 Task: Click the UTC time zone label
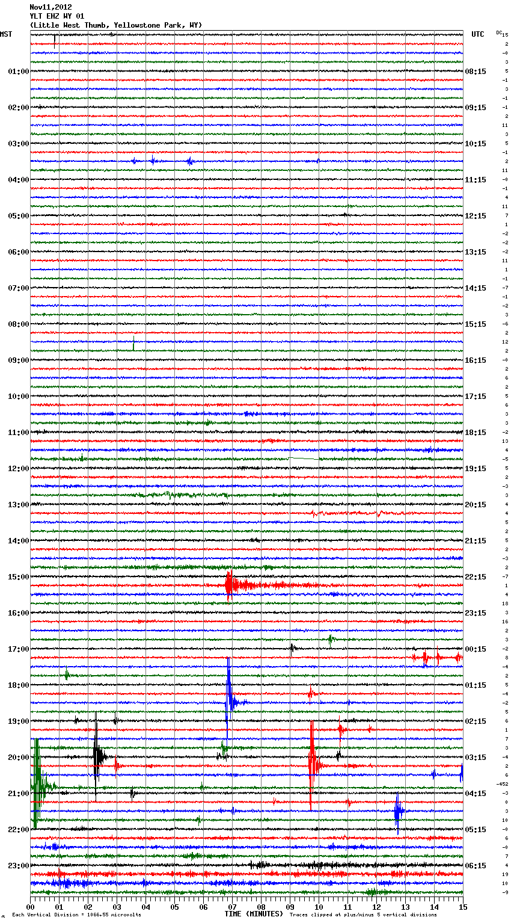(x=478, y=34)
